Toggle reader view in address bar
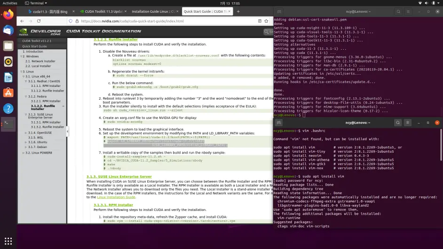The image size is (443, 249). point(260,21)
